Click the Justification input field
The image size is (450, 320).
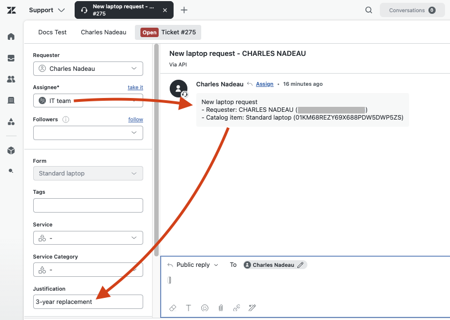point(88,302)
